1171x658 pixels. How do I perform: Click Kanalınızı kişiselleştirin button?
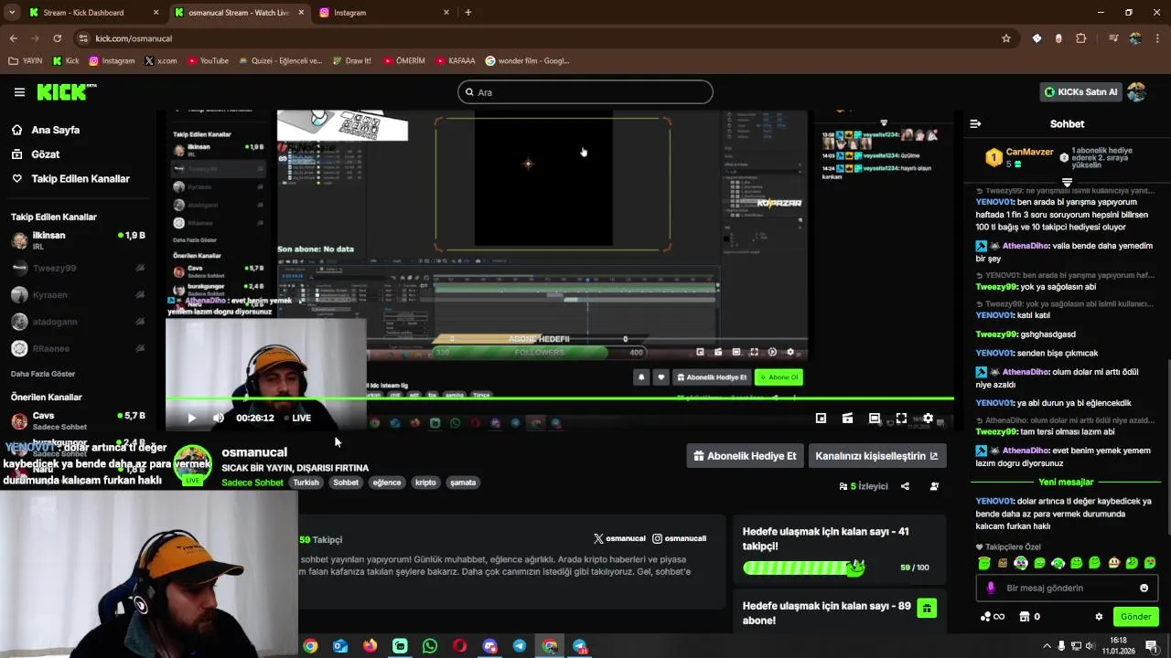876,456
